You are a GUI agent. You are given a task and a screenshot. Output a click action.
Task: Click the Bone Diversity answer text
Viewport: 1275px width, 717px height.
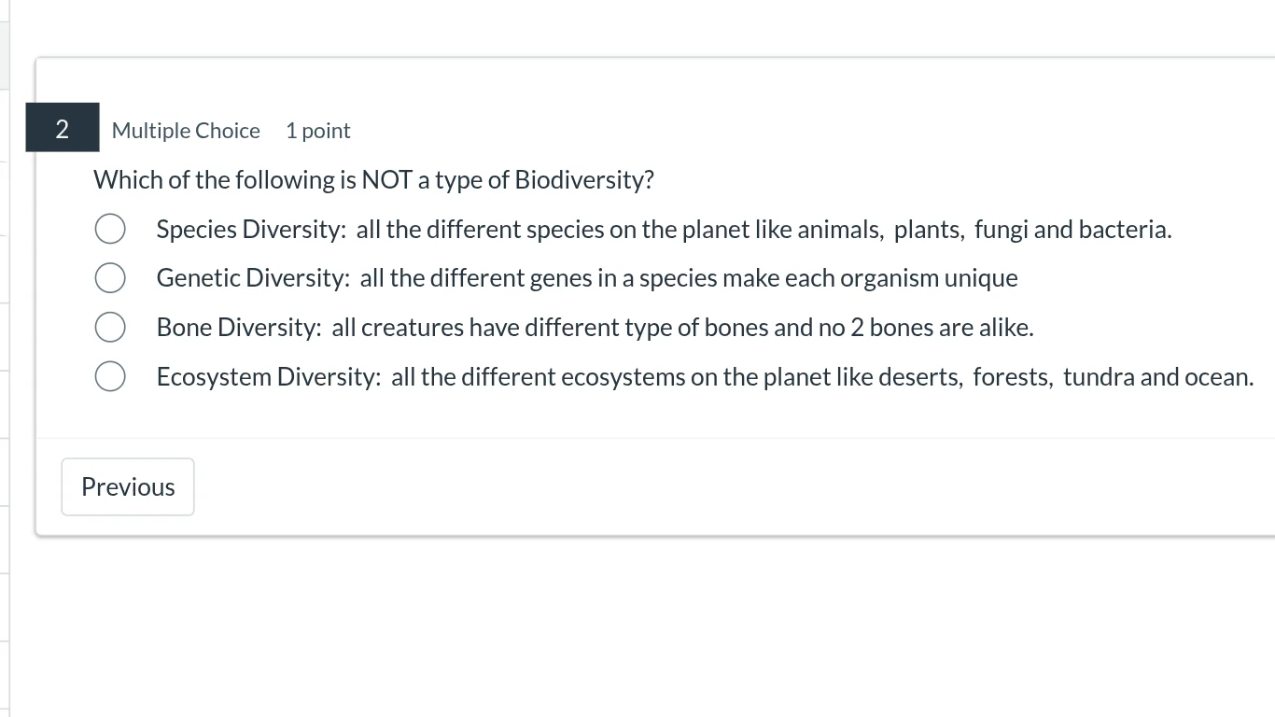point(595,327)
